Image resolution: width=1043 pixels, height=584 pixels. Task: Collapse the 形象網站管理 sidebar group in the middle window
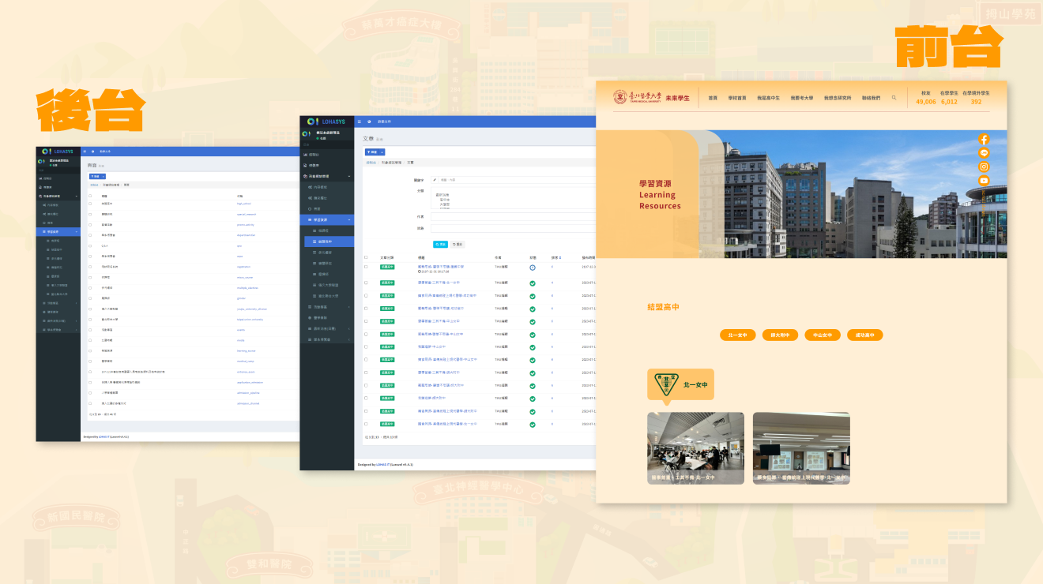click(x=327, y=176)
